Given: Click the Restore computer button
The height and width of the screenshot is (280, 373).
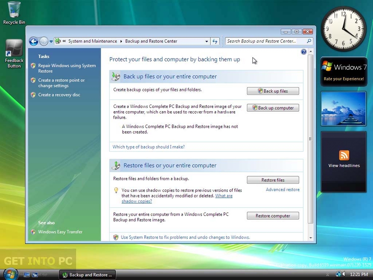Looking at the screenshot, I should pos(273,215).
